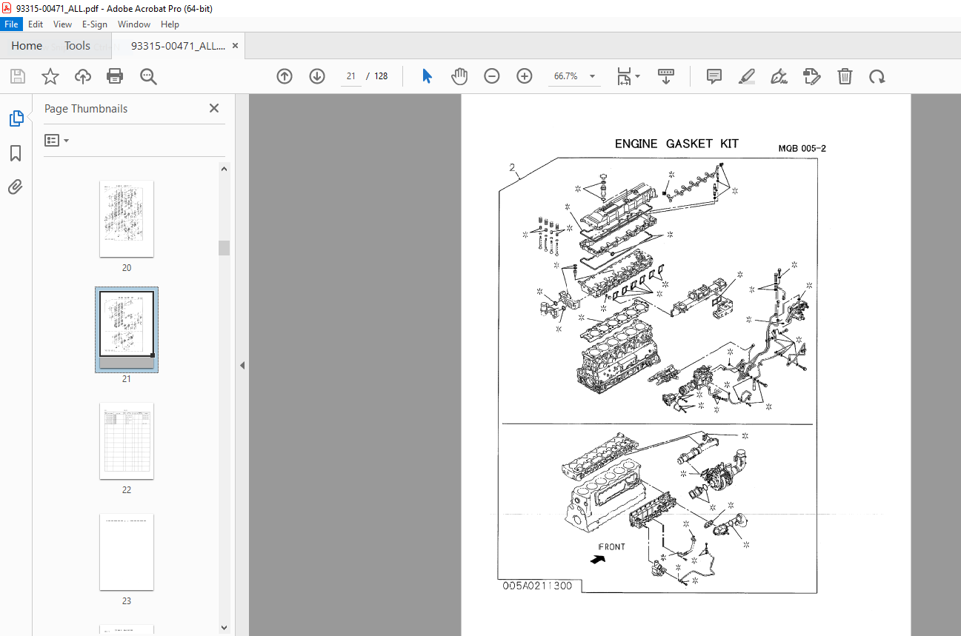Image resolution: width=961 pixels, height=636 pixels.
Task: Delete the page with the trash icon
Action: point(845,76)
